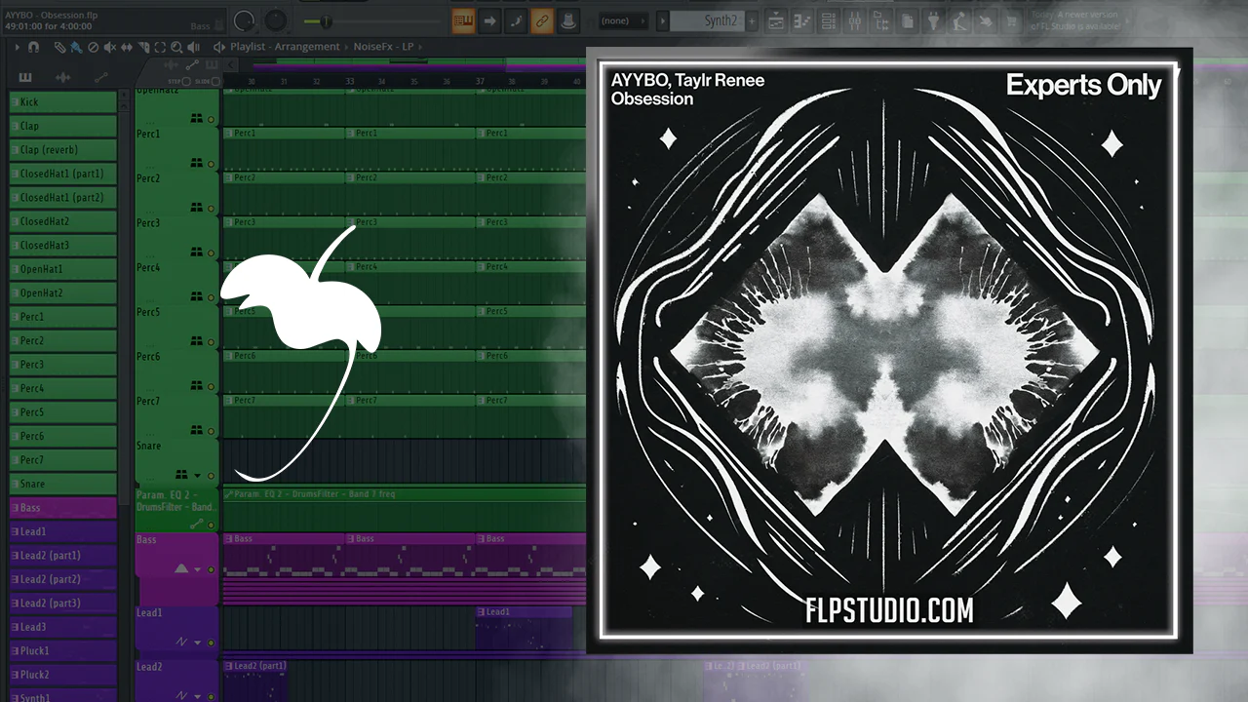
Task: Toggle the song-position follow arrow button
Action: coord(490,20)
